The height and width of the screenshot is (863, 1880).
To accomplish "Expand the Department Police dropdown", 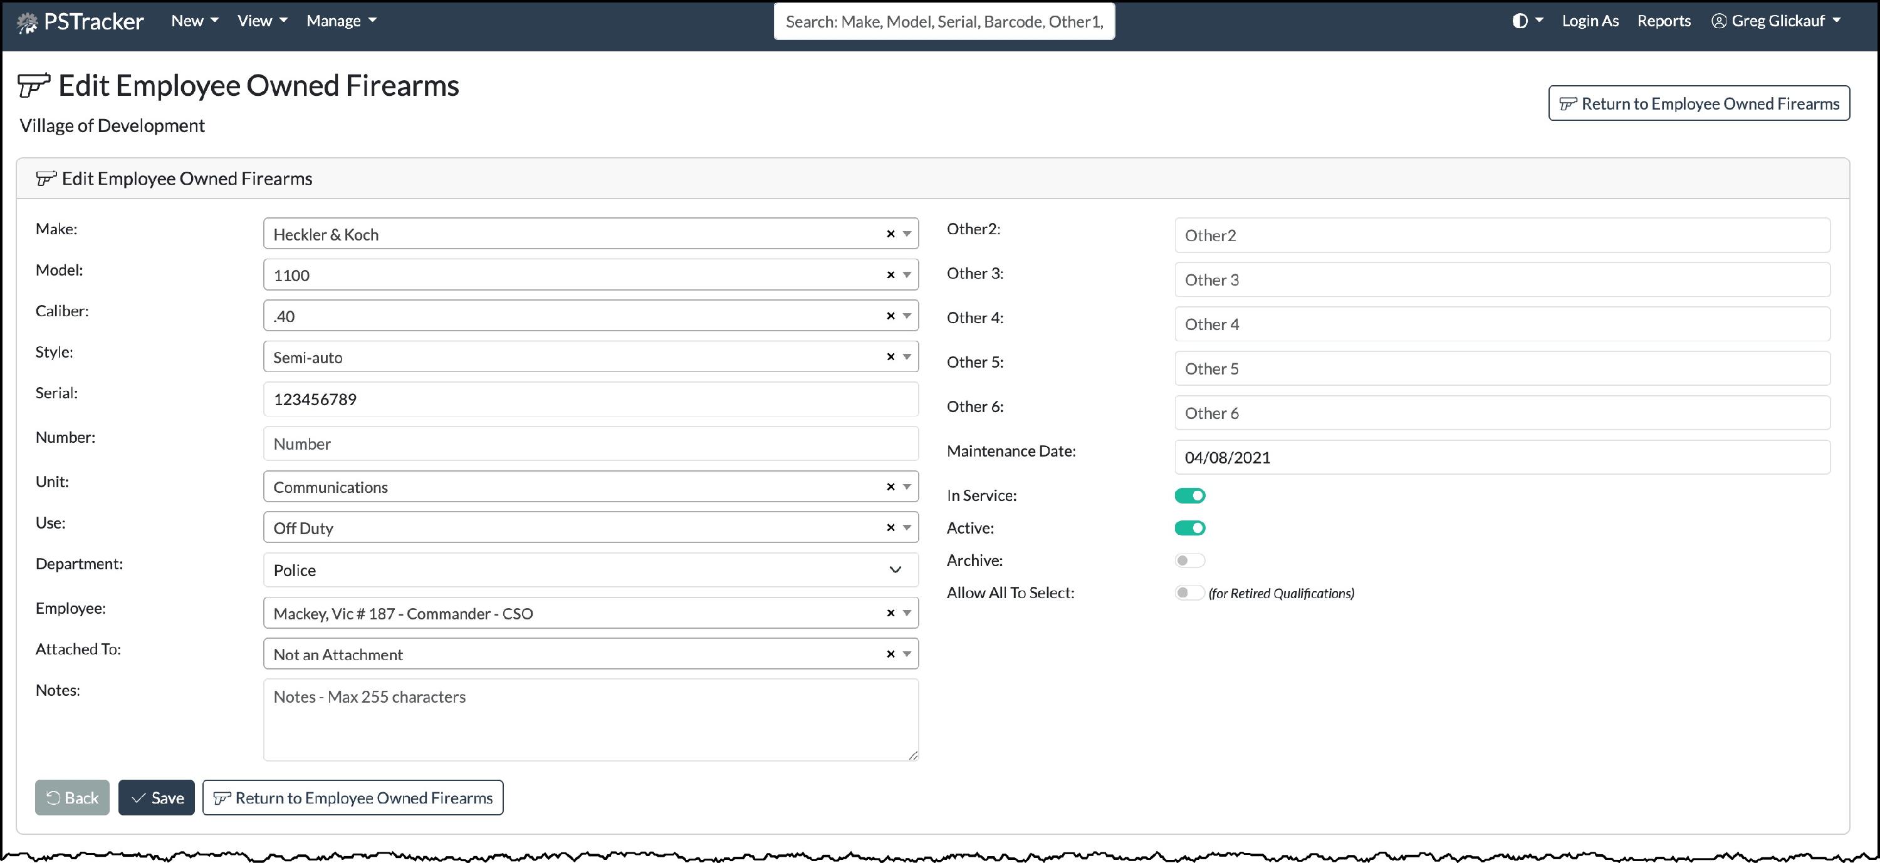I will [x=895, y=570].
